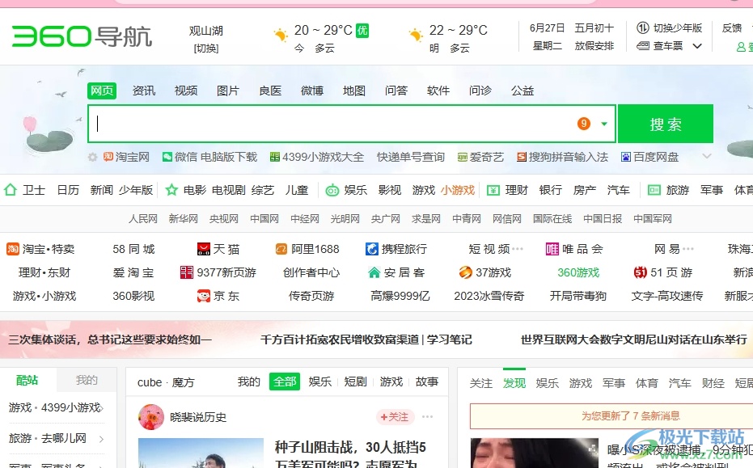Select the 地图 search tab
753x468 pixels.
354,91
